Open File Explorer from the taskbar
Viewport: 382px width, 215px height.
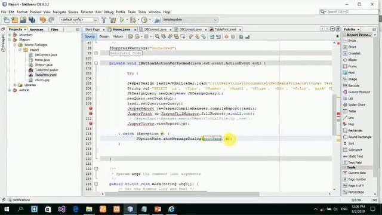(89, 209)
